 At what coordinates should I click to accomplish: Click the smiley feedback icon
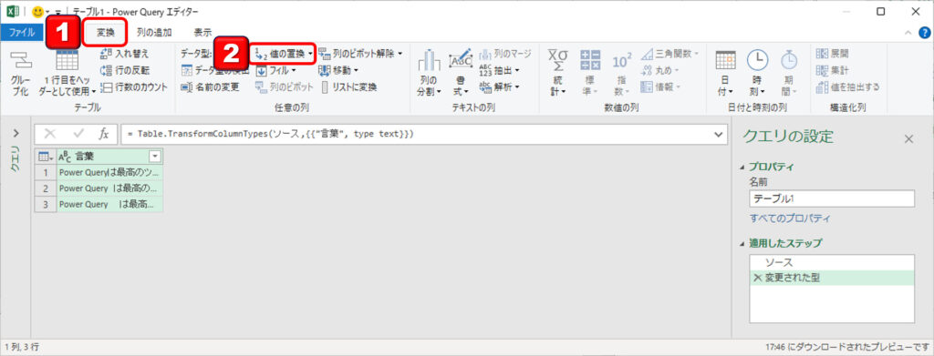(37, 11)
